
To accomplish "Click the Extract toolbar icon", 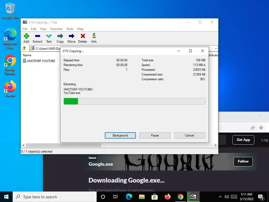I will tap(37, 38).
